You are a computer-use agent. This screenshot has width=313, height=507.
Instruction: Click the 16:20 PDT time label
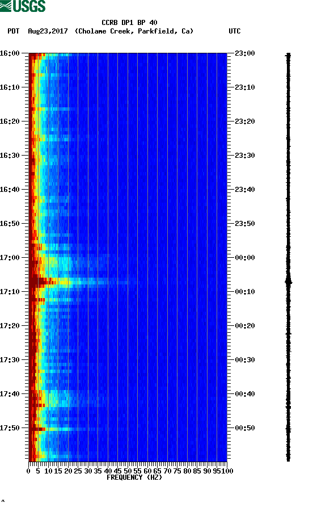point(10,121)
